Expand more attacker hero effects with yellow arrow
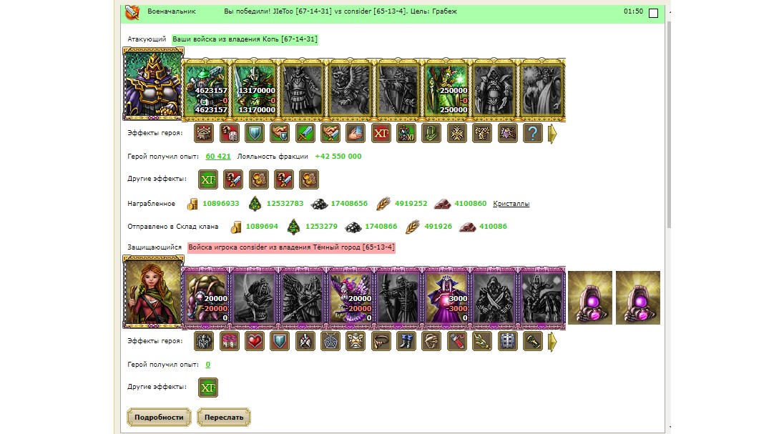 pos(552,134)
